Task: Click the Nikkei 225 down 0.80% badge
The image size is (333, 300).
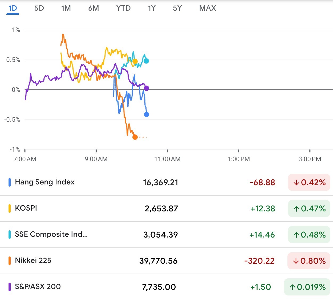Action: pyautogui.click(x=309, y=261)
